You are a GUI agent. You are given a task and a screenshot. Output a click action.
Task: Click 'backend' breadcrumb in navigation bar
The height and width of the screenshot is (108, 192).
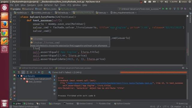pos(28,9)
